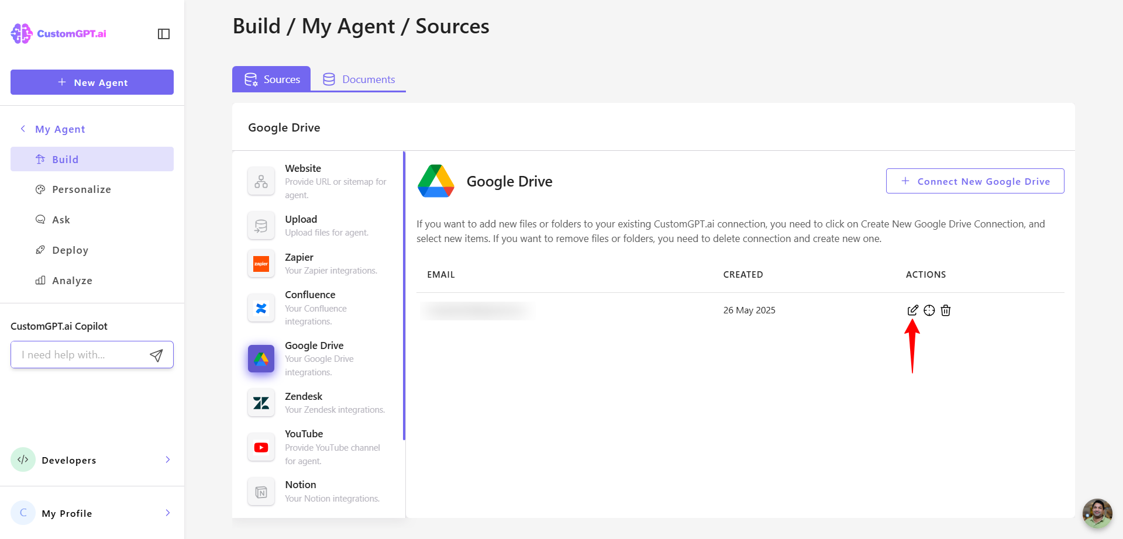Click the ACTIONS column header
The width and height of the screenshot is (1123, 539).
[x=926, y=275]
